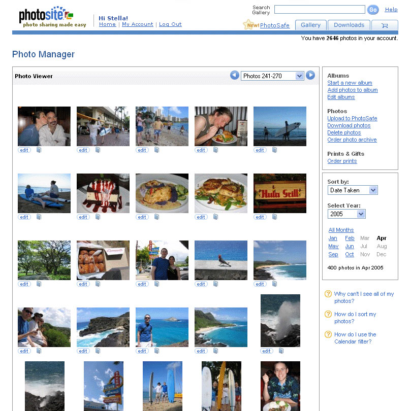This screenshot has width=411, height=411.
Task: Open the Start a new album link
Action: pyautogui.click(x=350, y=83)
